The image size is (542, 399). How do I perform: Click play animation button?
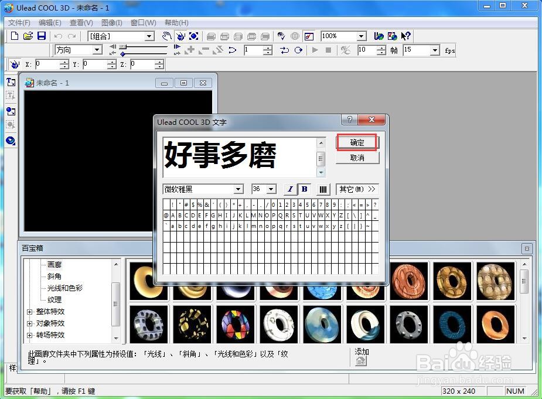tap(315, 50)
